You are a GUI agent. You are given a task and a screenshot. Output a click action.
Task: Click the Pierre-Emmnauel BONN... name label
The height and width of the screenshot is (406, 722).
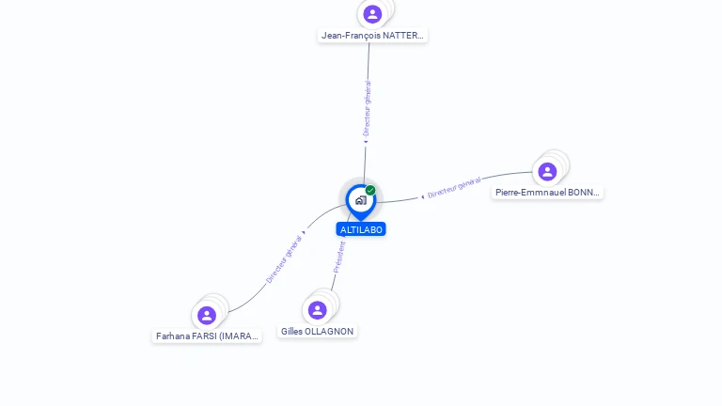tap(547, 193)
